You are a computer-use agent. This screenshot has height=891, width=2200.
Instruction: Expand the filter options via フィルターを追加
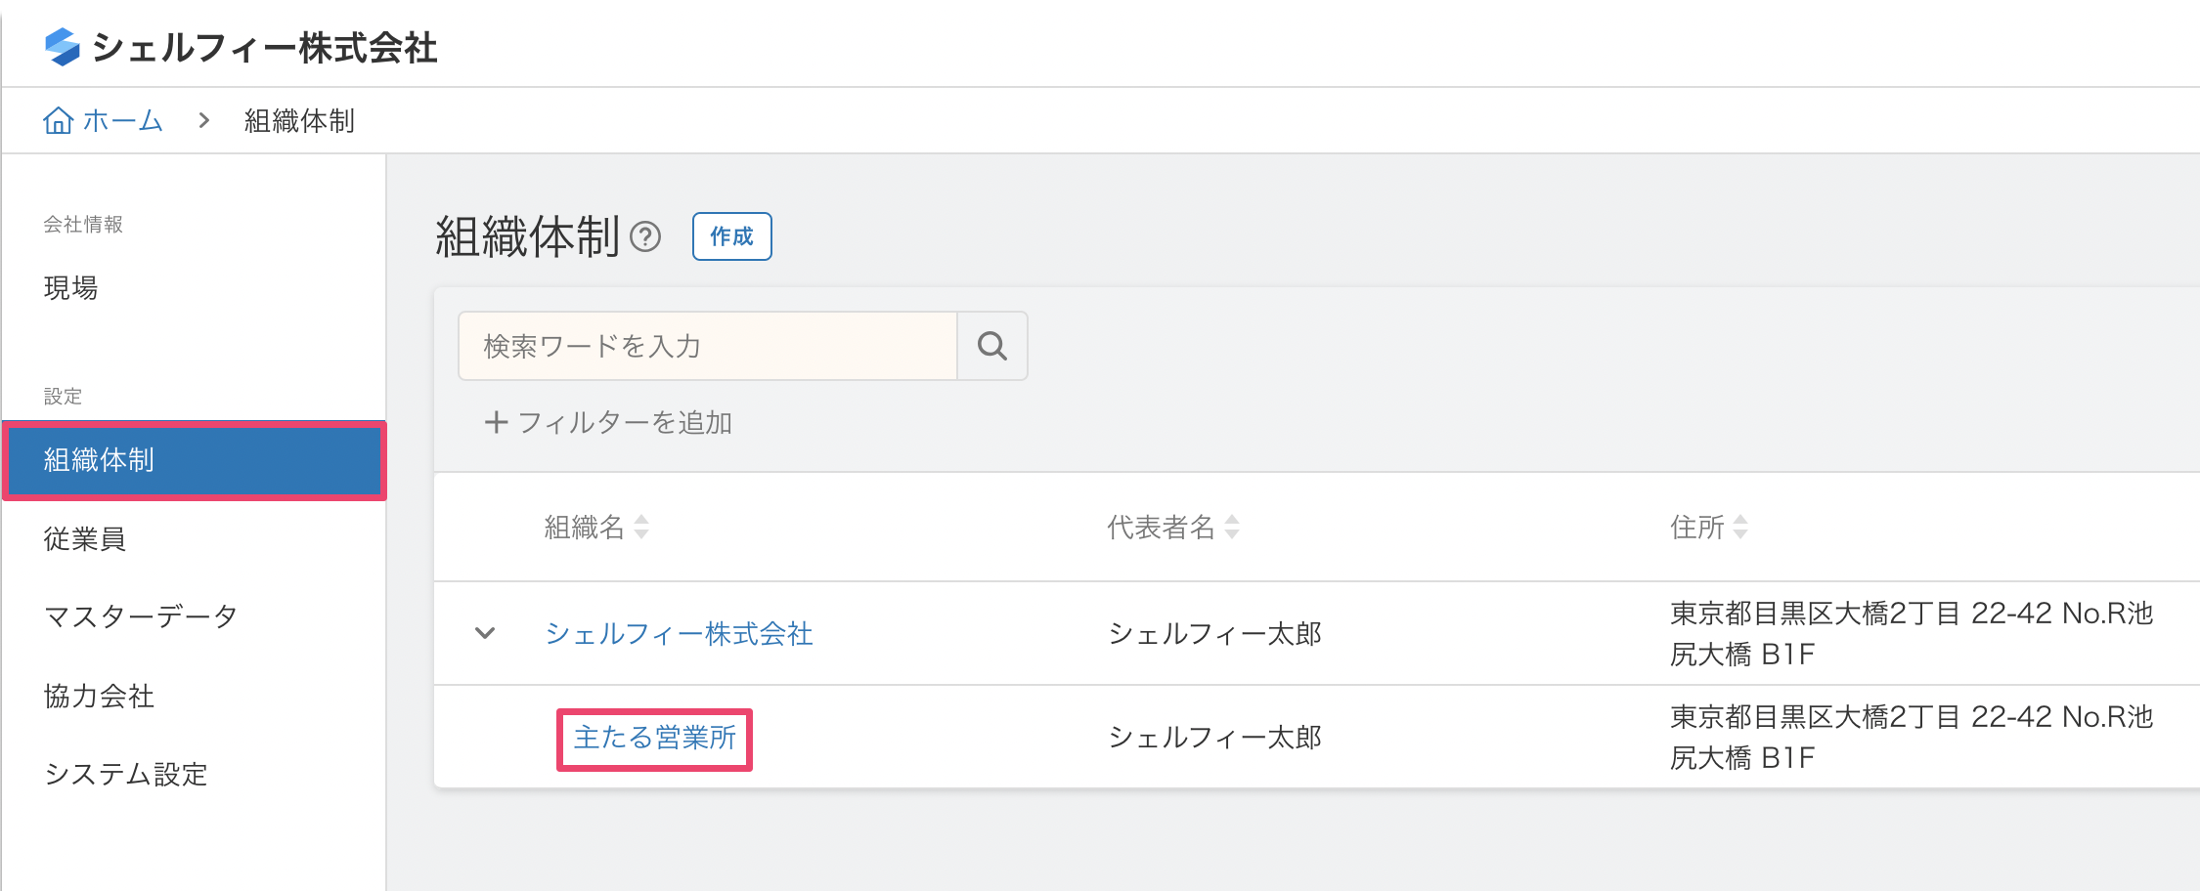[626, 422]
